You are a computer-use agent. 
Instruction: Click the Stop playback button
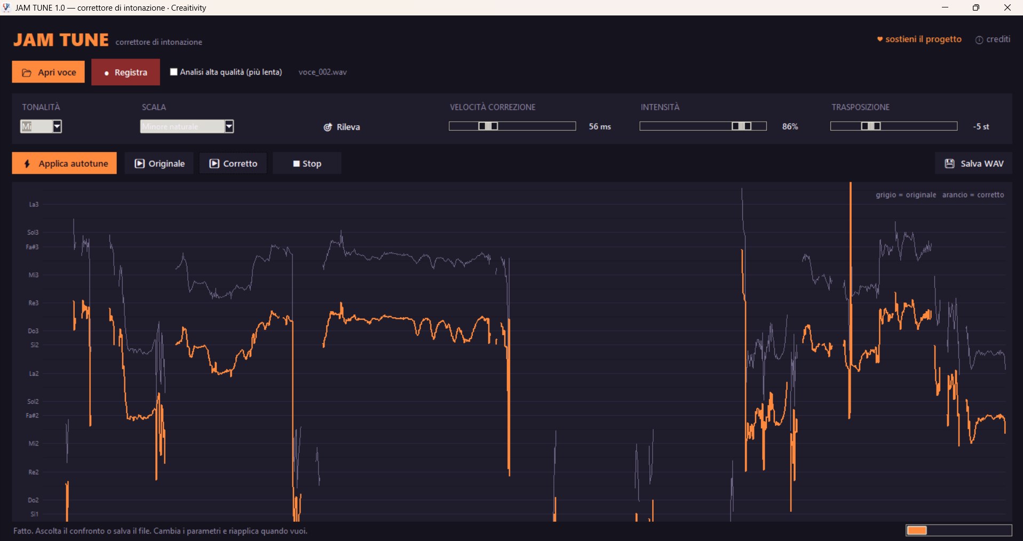[307, 163]
